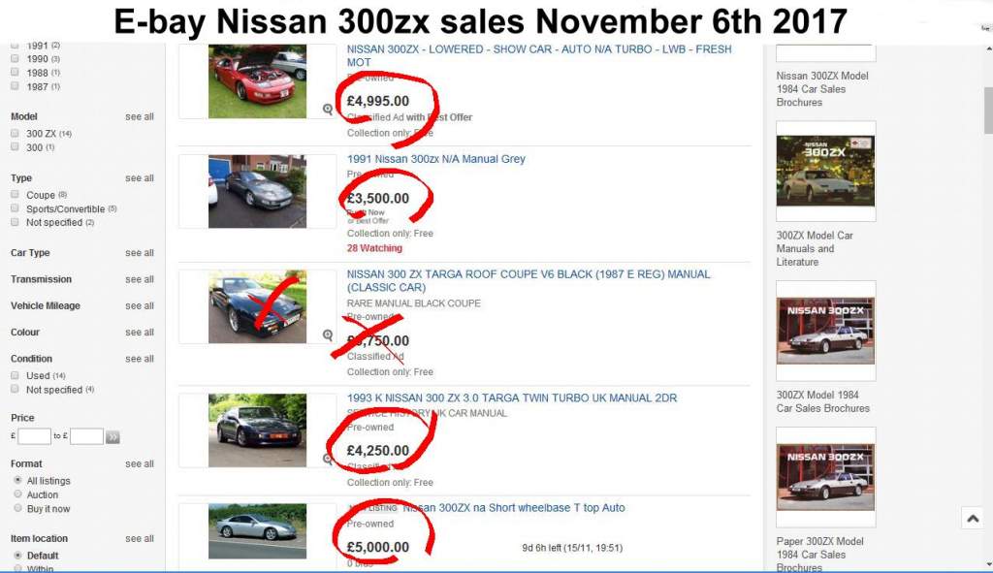The height and width of the screenshot is (573, 993).
Task: Check the Sports/Convertible filter
Action: click(15, 208)
